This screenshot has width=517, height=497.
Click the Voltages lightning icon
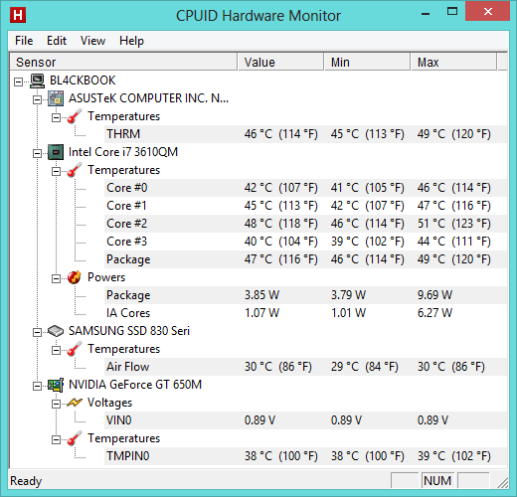(75, 403)
